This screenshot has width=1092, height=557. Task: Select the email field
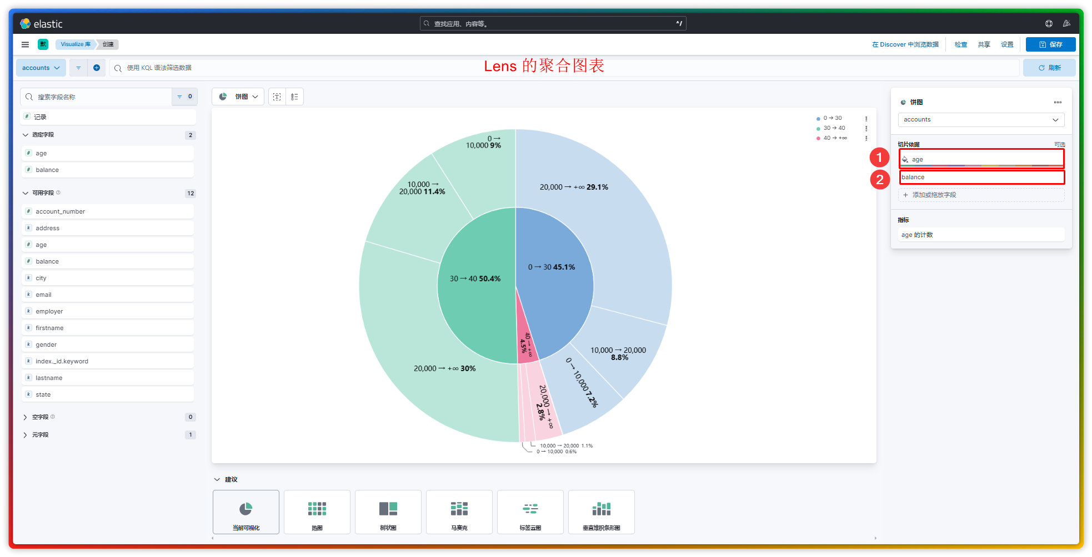tap(108, 295)
